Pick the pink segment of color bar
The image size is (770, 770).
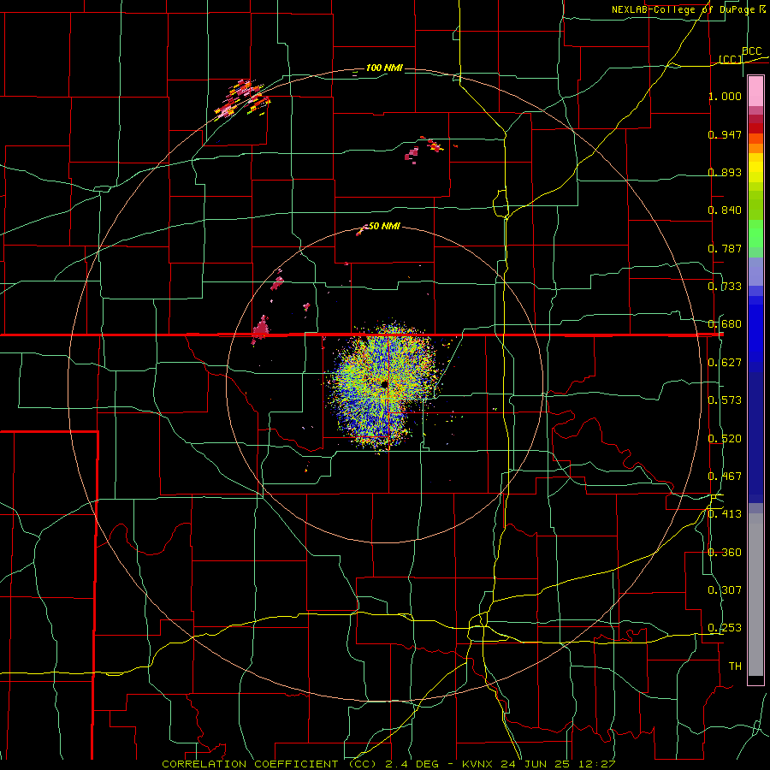pos(755,92)
